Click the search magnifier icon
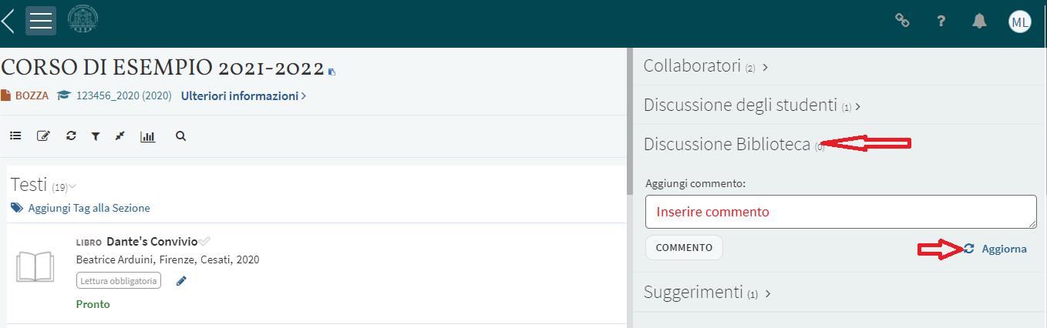 181,136
